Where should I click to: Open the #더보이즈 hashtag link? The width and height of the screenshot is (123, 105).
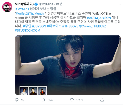54,26
